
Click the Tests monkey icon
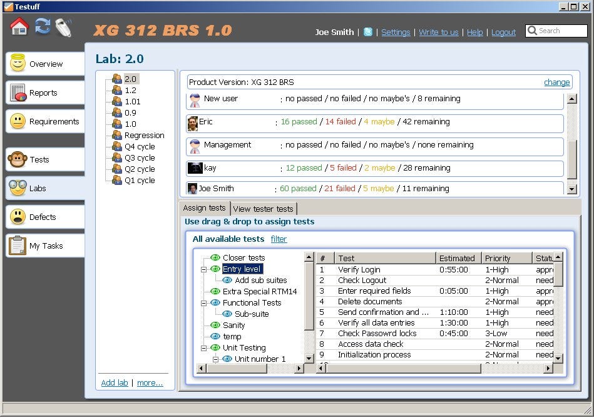coord(18,159)
